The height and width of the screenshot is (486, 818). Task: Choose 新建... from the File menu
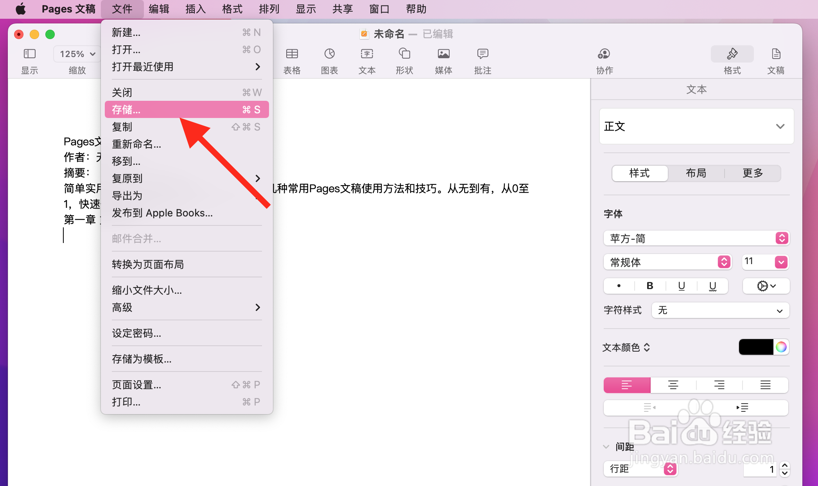coord(187,32)
